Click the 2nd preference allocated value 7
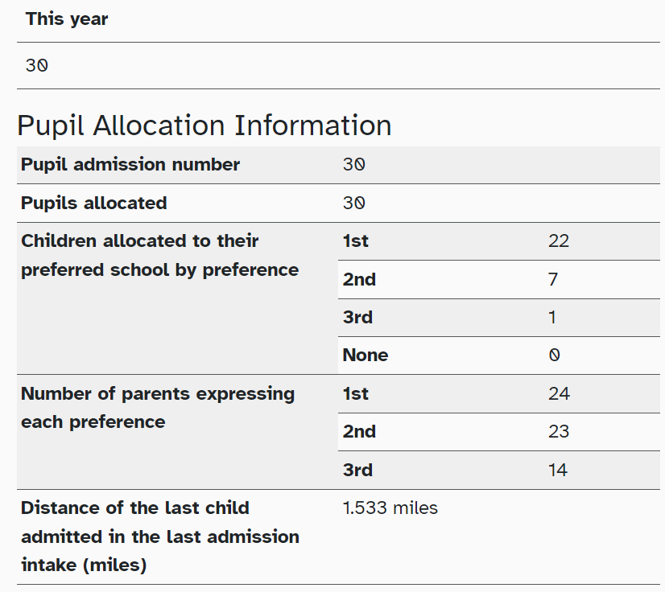The image size is (665, 592). pyautogui.click(x=552, y=279)
